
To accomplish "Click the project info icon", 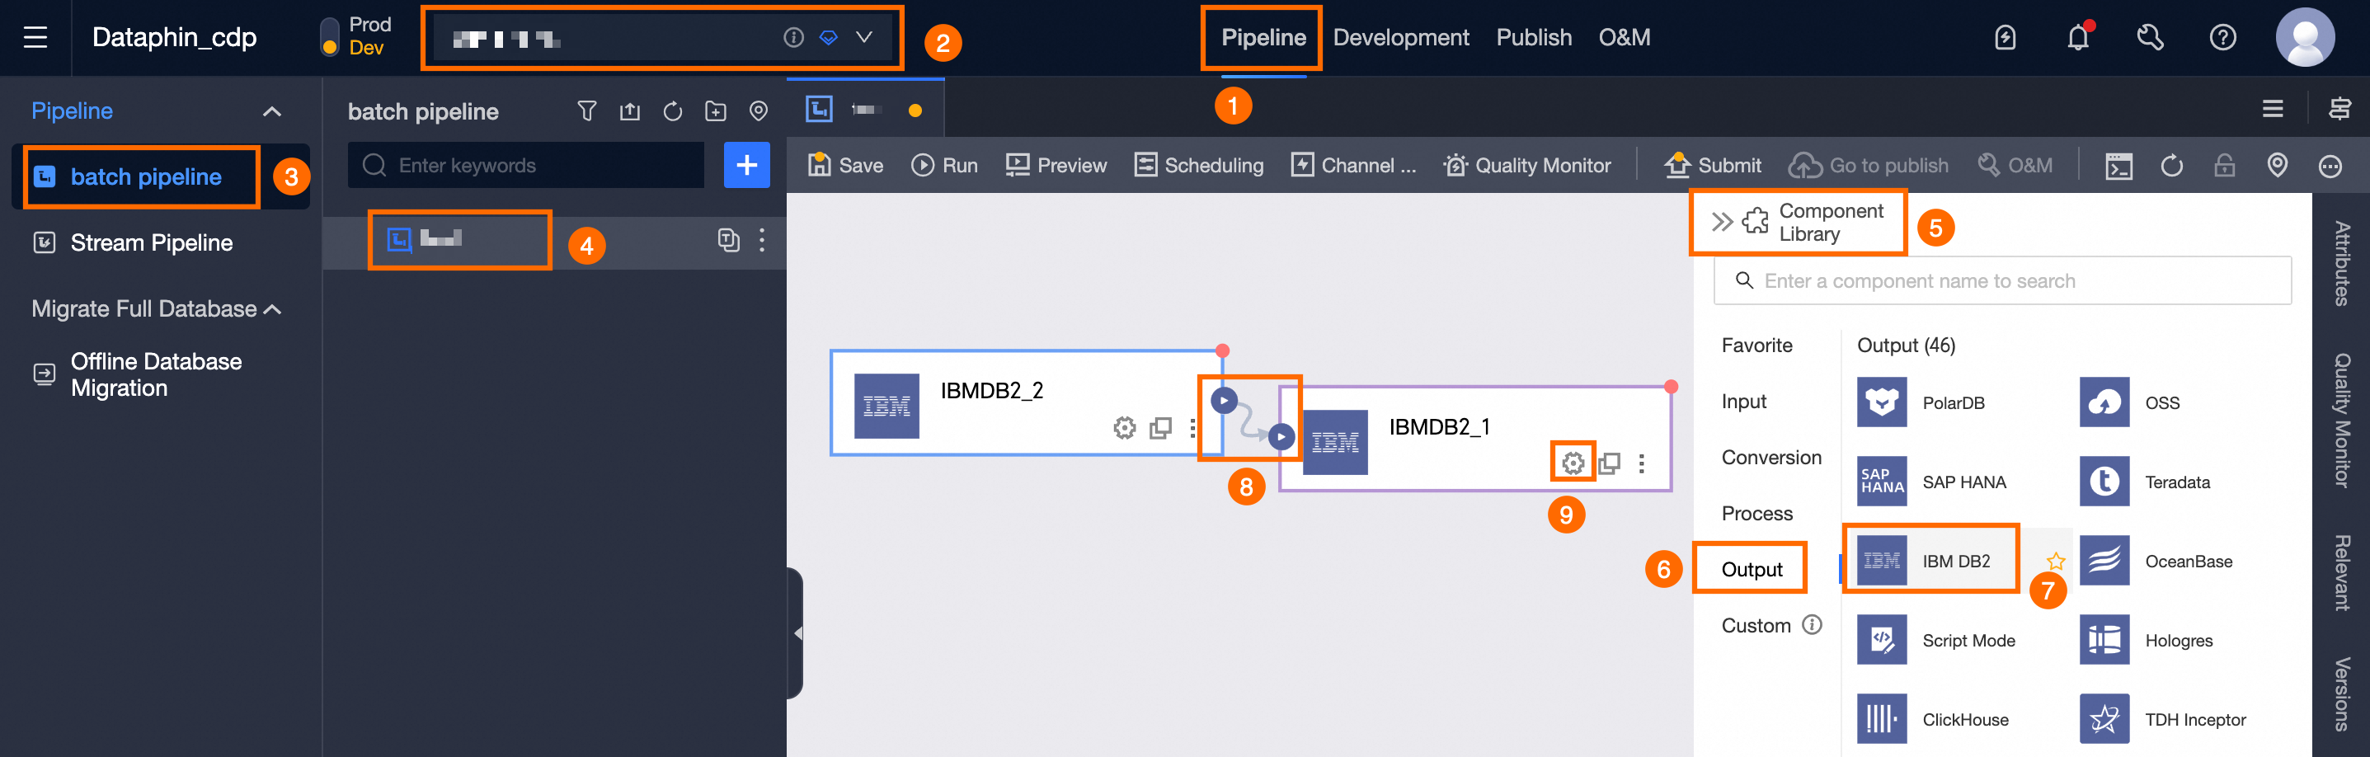I will pyautogui.click(x=793, y=38).
